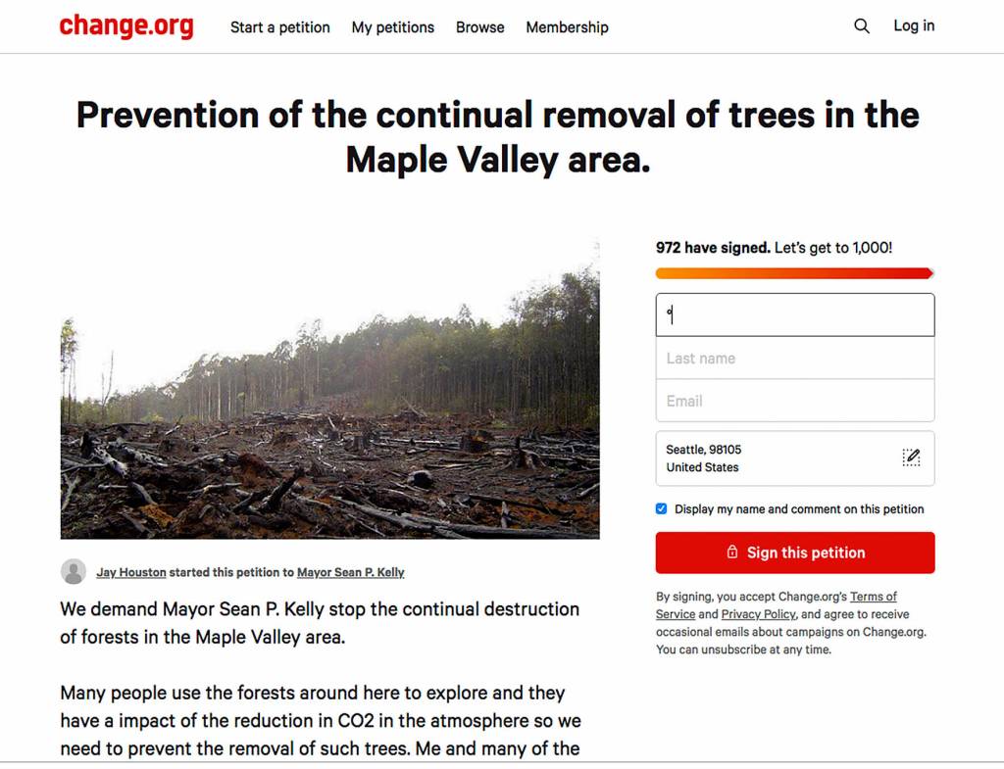
Task: Open the Start a petition menu item
Action: (279, 27)
